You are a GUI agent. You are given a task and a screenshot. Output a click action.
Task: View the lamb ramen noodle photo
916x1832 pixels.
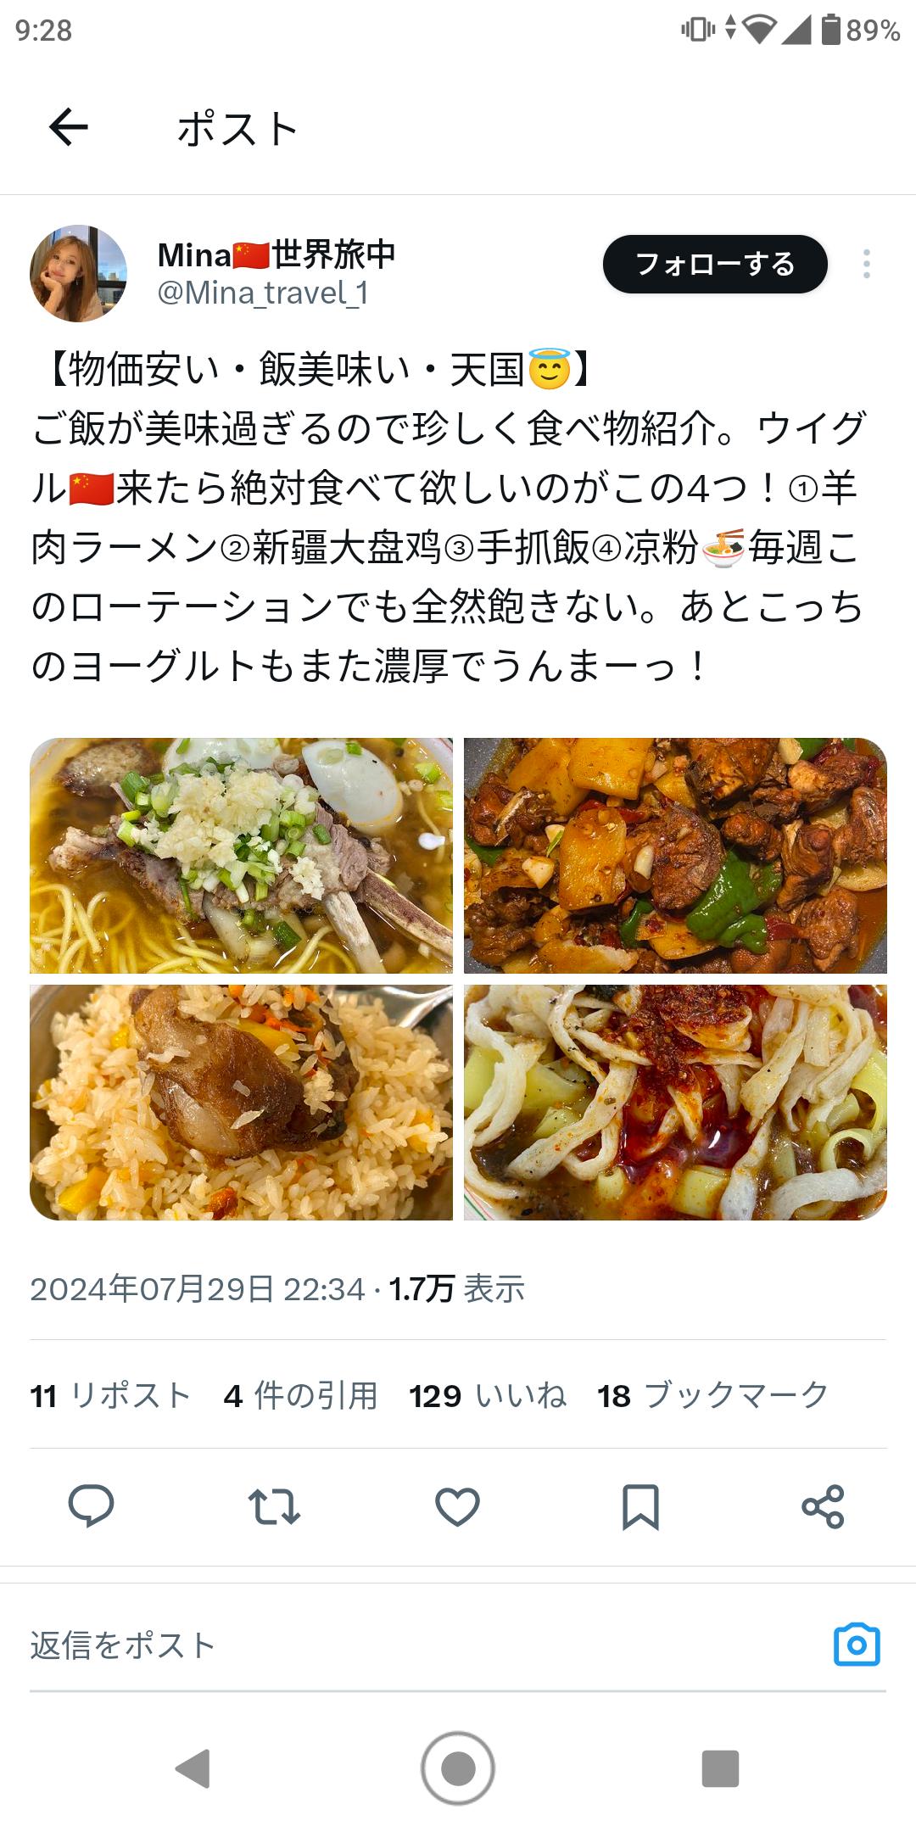pyautogui.click(x=241, y=855)
